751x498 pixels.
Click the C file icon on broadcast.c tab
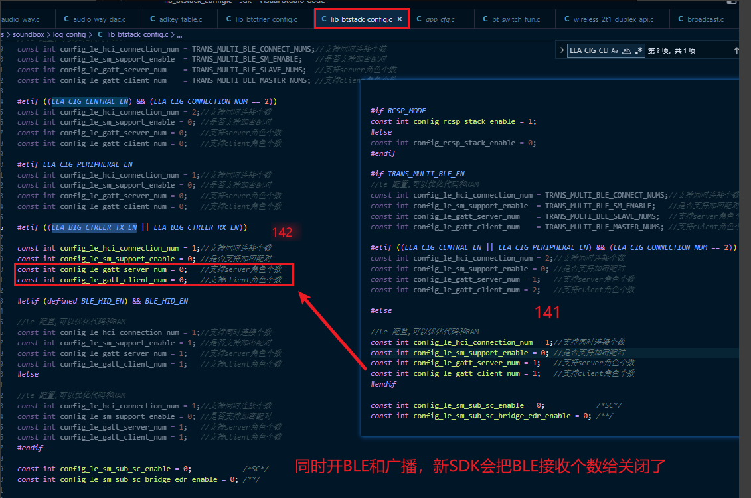point(681,19)
